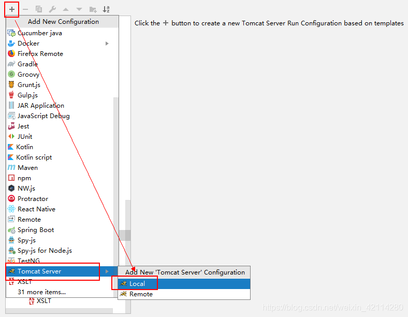Choose Kotlin icon entry
408x317 pixels.
tap(11, 147)
